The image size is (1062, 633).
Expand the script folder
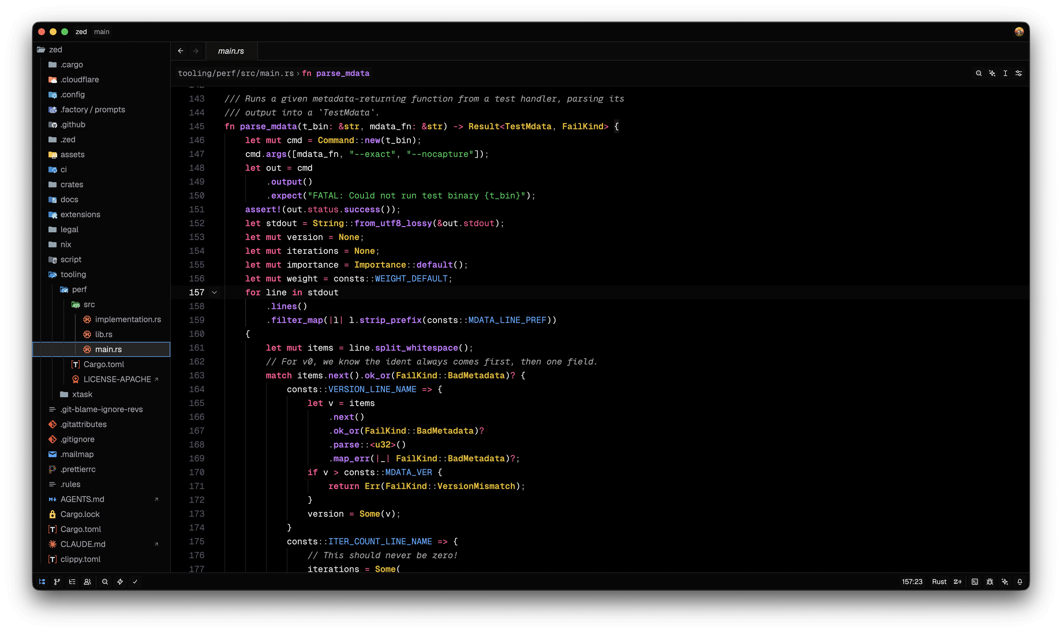[x=102, y=259]
